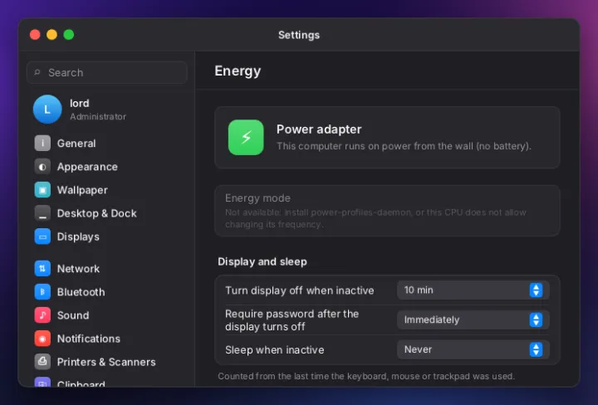The width and height of the screenshot is (598, 405).
Task: Open the Appearance settings section
Action: [87, 167]
